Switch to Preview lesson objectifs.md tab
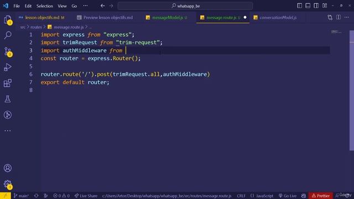Viewport: 354px width, 199px height. (105, 17)
